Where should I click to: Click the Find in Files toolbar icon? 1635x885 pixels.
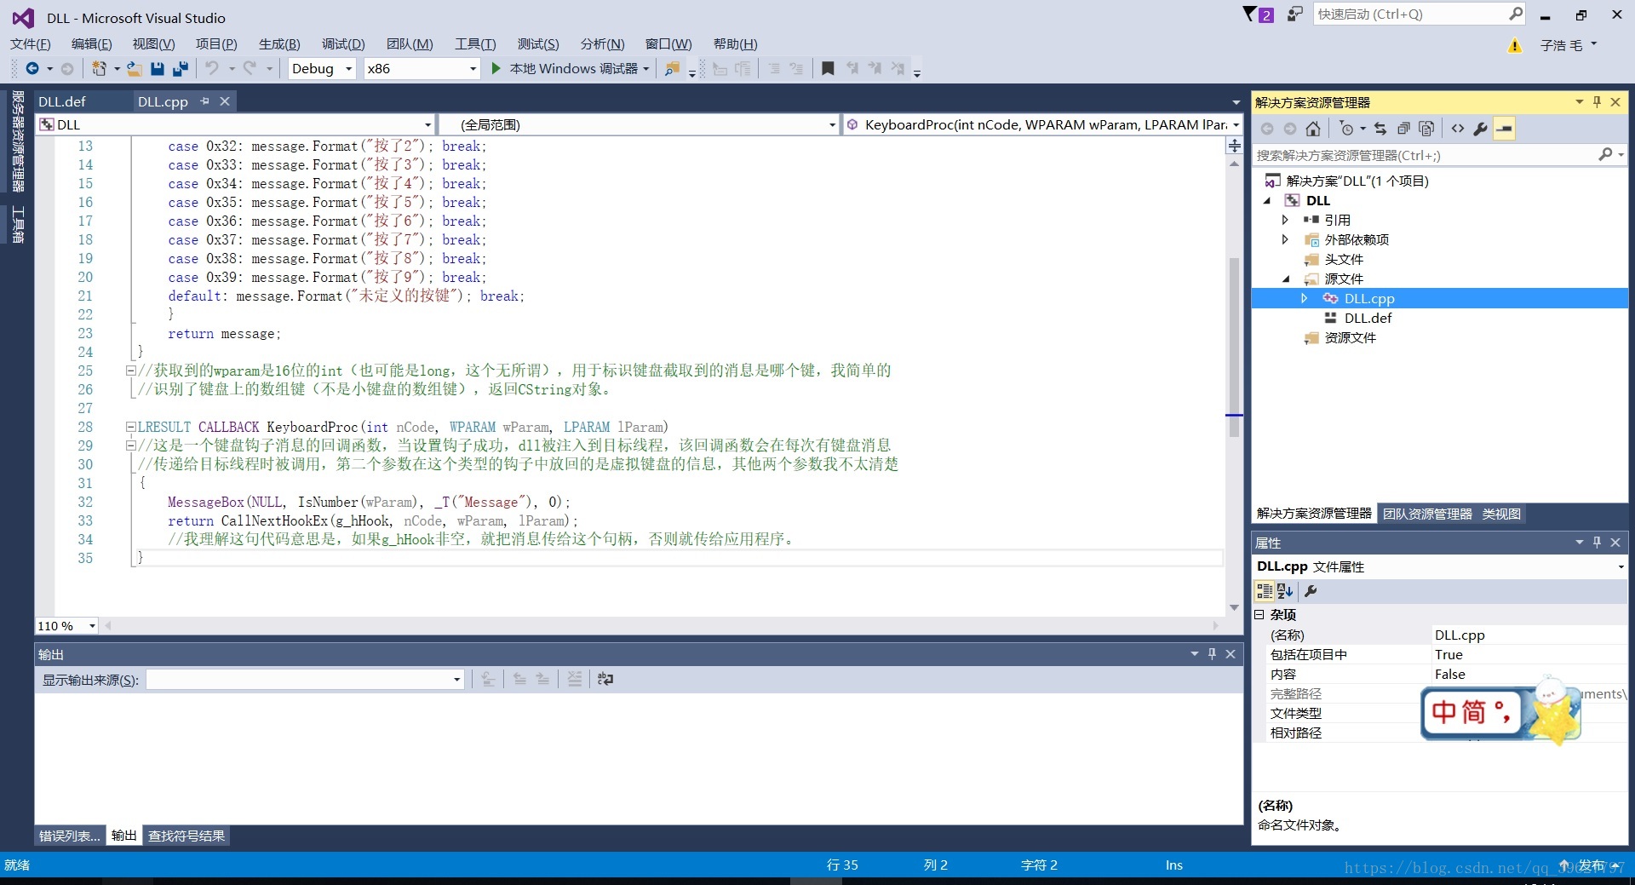[x=672, y=69]
